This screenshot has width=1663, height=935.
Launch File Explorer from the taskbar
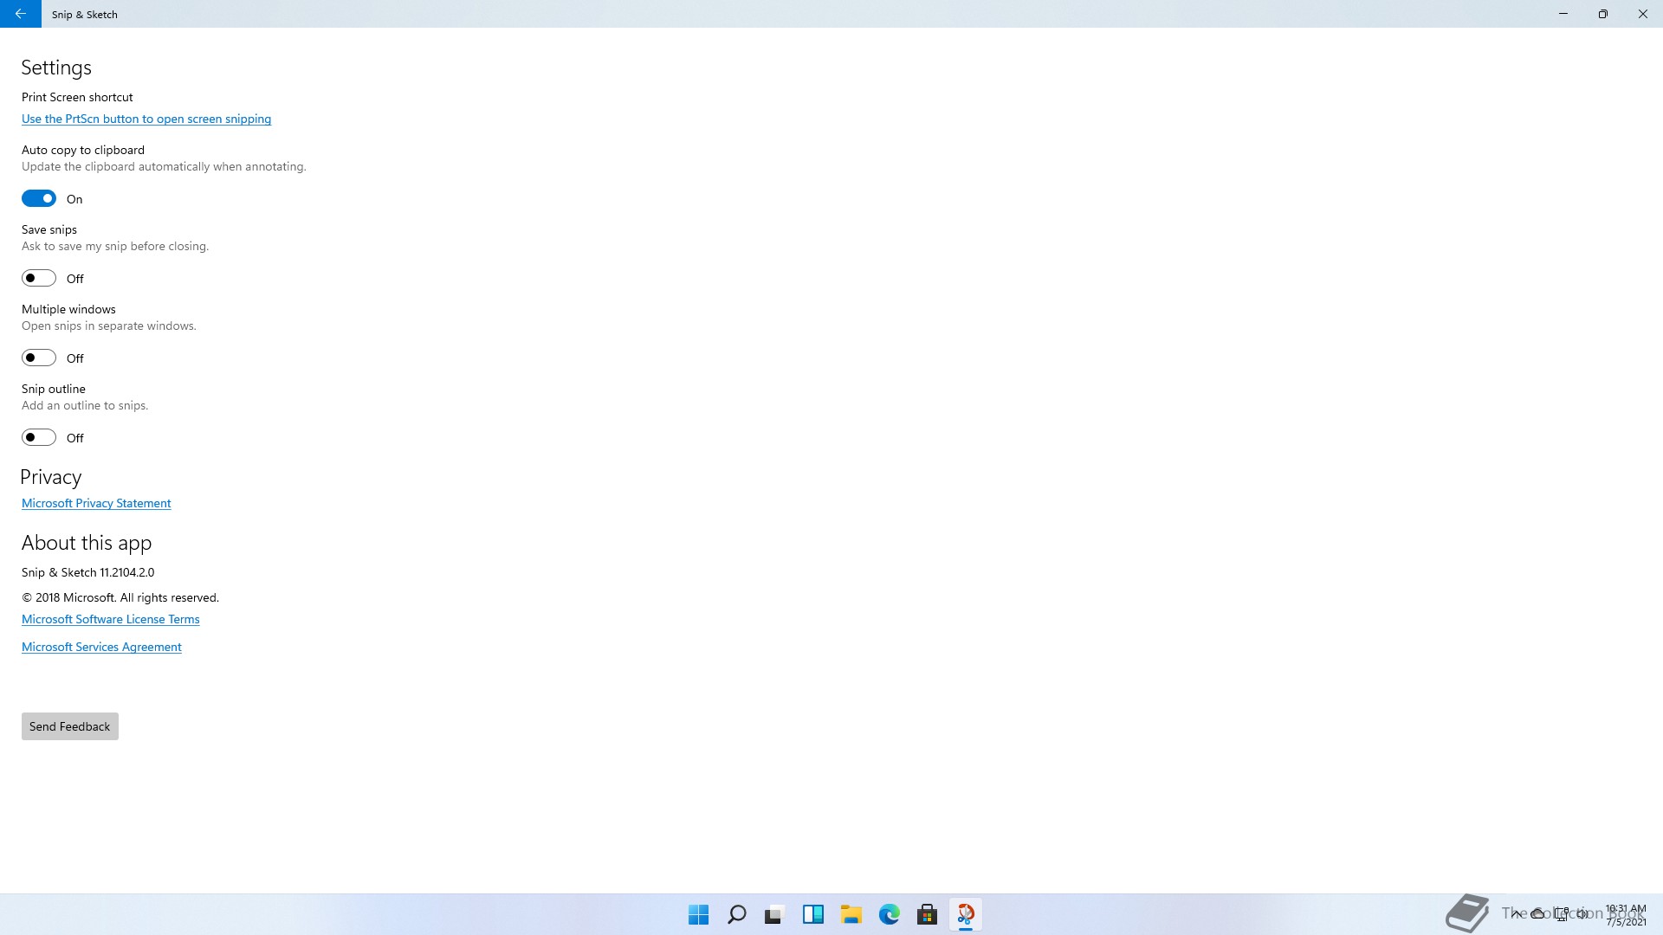pos(851,914)
